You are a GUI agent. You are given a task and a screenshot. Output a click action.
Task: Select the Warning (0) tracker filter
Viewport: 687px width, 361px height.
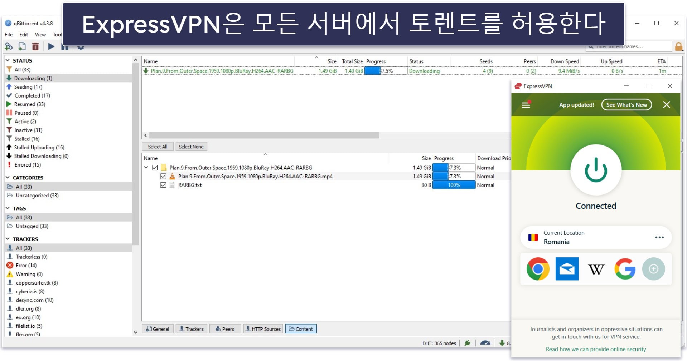pos(68,274)
